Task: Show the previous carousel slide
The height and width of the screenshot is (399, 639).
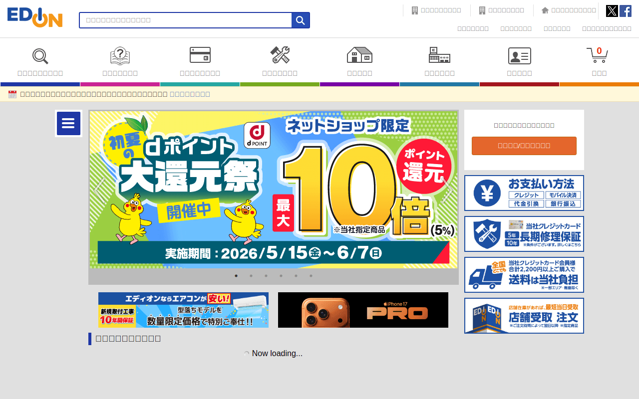Action: 99,190
